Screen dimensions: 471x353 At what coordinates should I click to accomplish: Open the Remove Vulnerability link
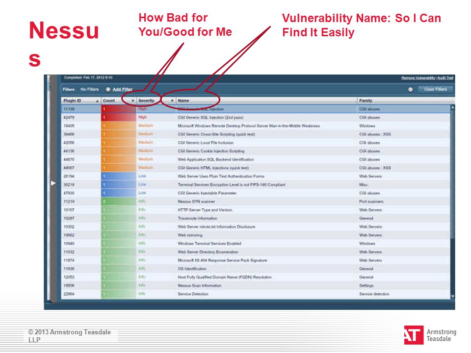tap(418, 78)
